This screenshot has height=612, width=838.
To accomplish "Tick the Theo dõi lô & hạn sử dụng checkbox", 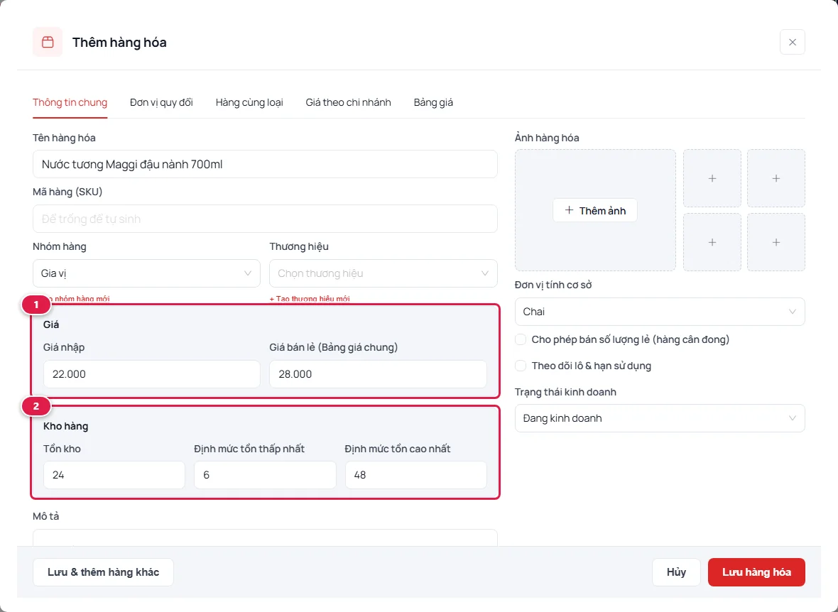I will (x=521, y=366).
